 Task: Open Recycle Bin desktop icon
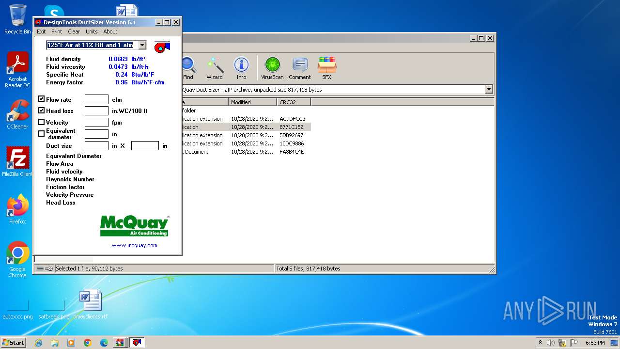(17, 19)
